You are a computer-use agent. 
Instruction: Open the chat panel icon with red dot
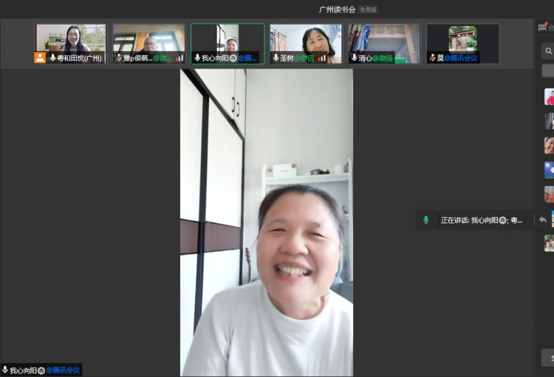click(543, 28)
